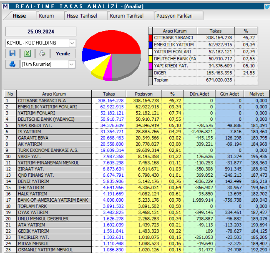The image size is (270, 253).
Task: Click blue swatch beside EMEKLILIK YATIRIM
Action: tap(150, 45)
